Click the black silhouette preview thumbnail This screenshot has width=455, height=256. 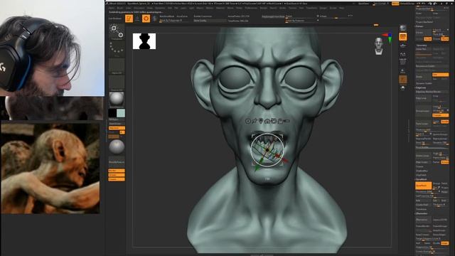144,41
